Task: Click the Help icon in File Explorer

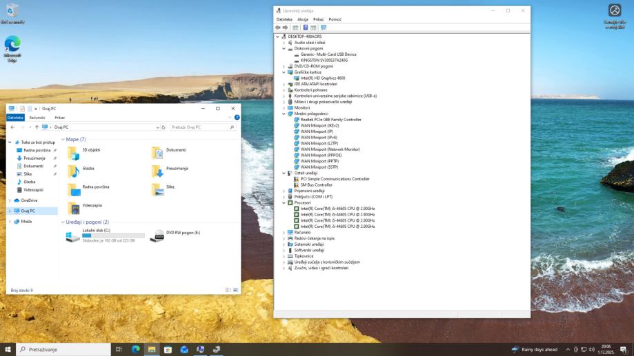Action: point(237,118)
